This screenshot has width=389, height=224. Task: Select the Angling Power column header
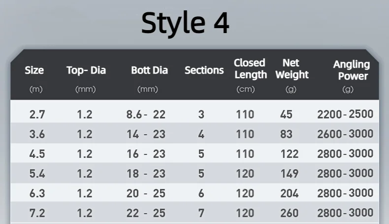pyautogui.click(x=352, y=70)
